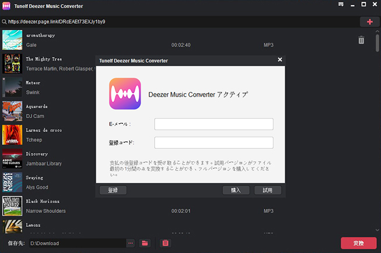Click the red 変換 convert button

359,243
